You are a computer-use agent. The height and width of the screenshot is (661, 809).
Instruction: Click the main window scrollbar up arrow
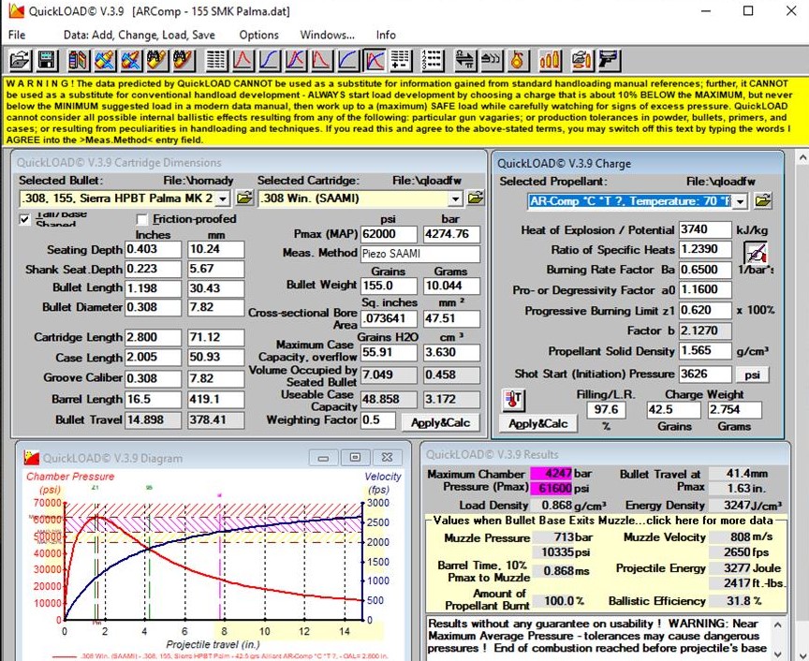(x=802, y=157)
